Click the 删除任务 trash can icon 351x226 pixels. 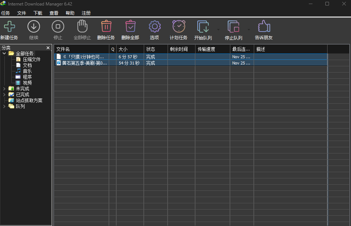(106, 27)
